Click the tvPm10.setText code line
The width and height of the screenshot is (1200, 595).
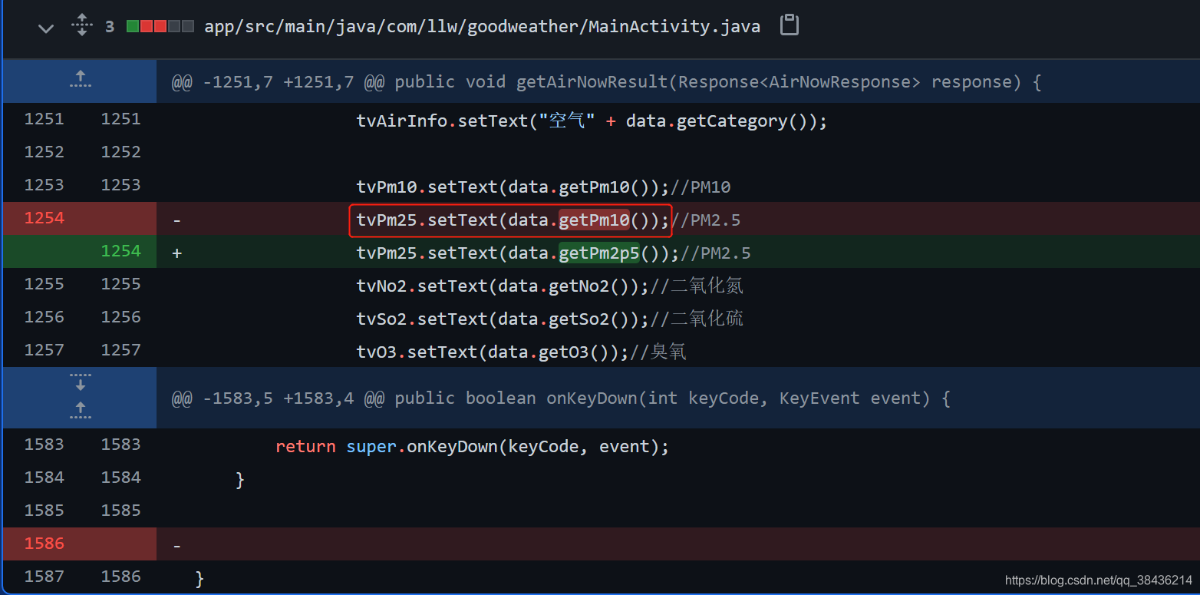pos(543,187)
